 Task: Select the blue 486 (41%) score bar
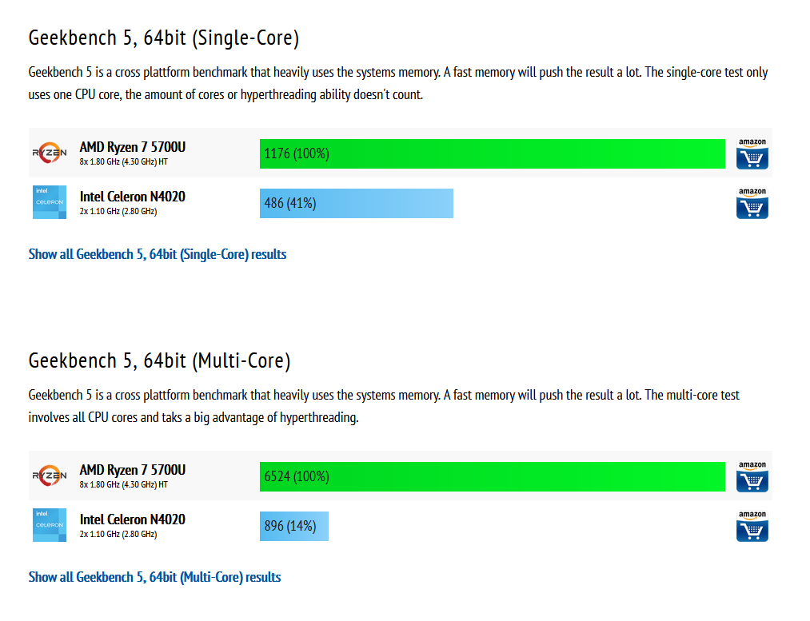click(x=357, y=203)
